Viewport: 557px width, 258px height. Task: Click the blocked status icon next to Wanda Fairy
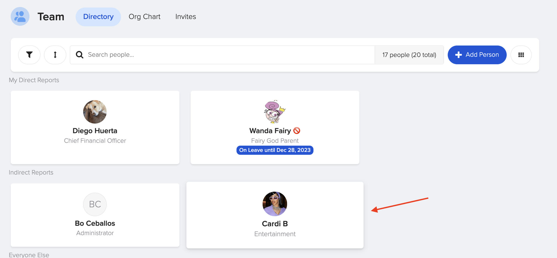click(x=297, y=131)
